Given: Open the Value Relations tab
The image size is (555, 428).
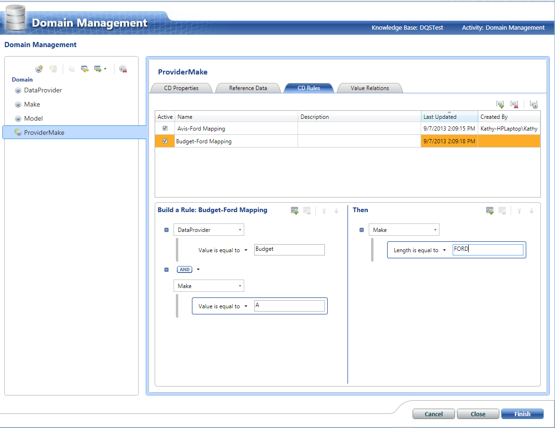Looking at the screenshot, I should coord(370,88).
